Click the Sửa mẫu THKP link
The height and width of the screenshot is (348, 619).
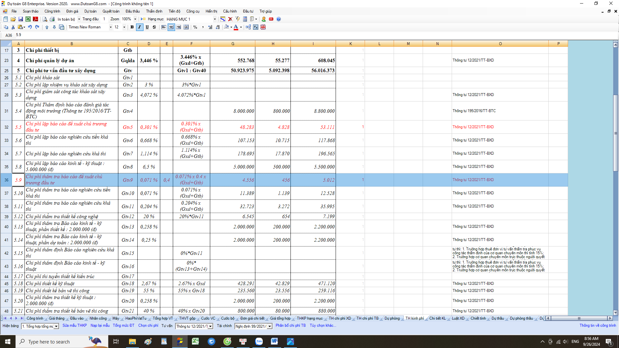(x=75, y=326)
